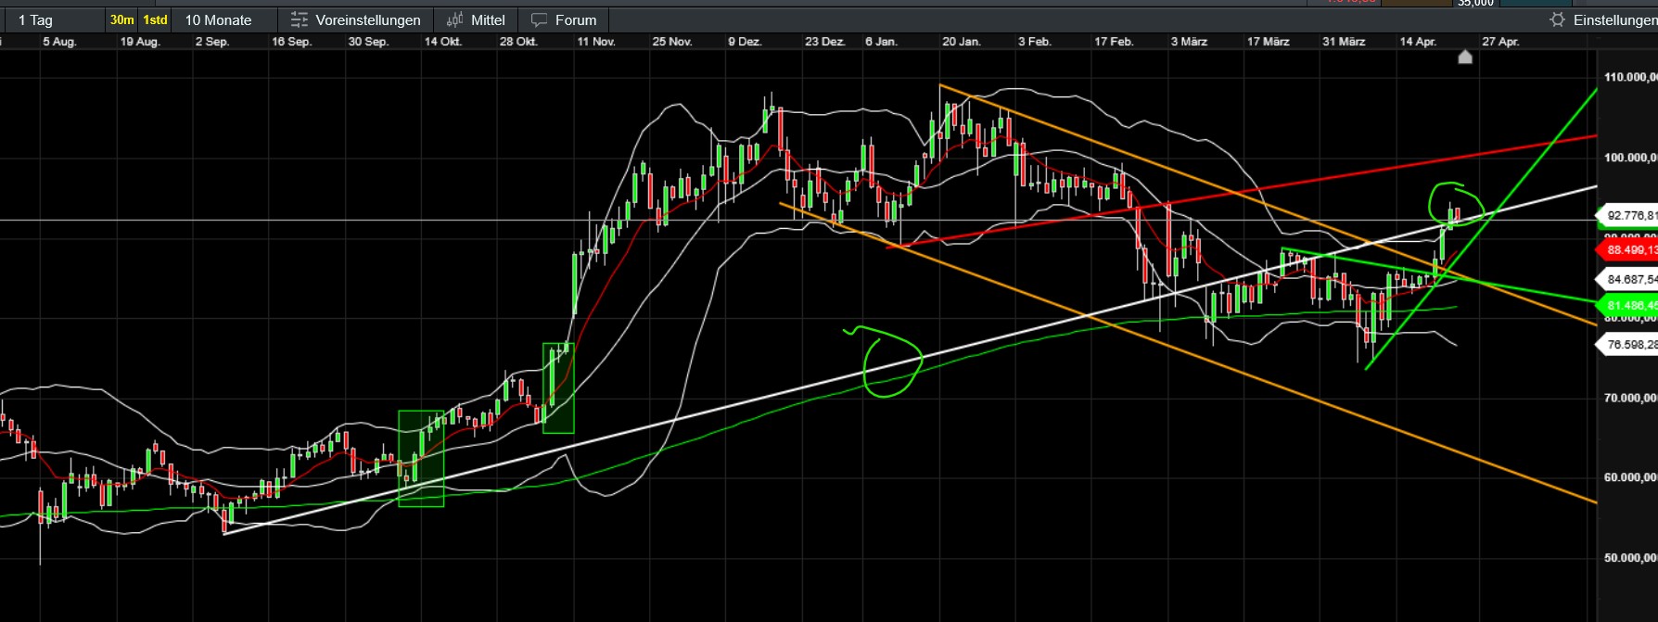Image resolution: width=1658 pixels, height=622 pixels.
Task: Select the green rectangle drawing near 30 Sep.
Action: pyautogui.click(x=421, y=458)
